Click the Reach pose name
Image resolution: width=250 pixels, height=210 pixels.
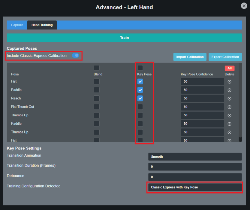[x=16, y=98]
